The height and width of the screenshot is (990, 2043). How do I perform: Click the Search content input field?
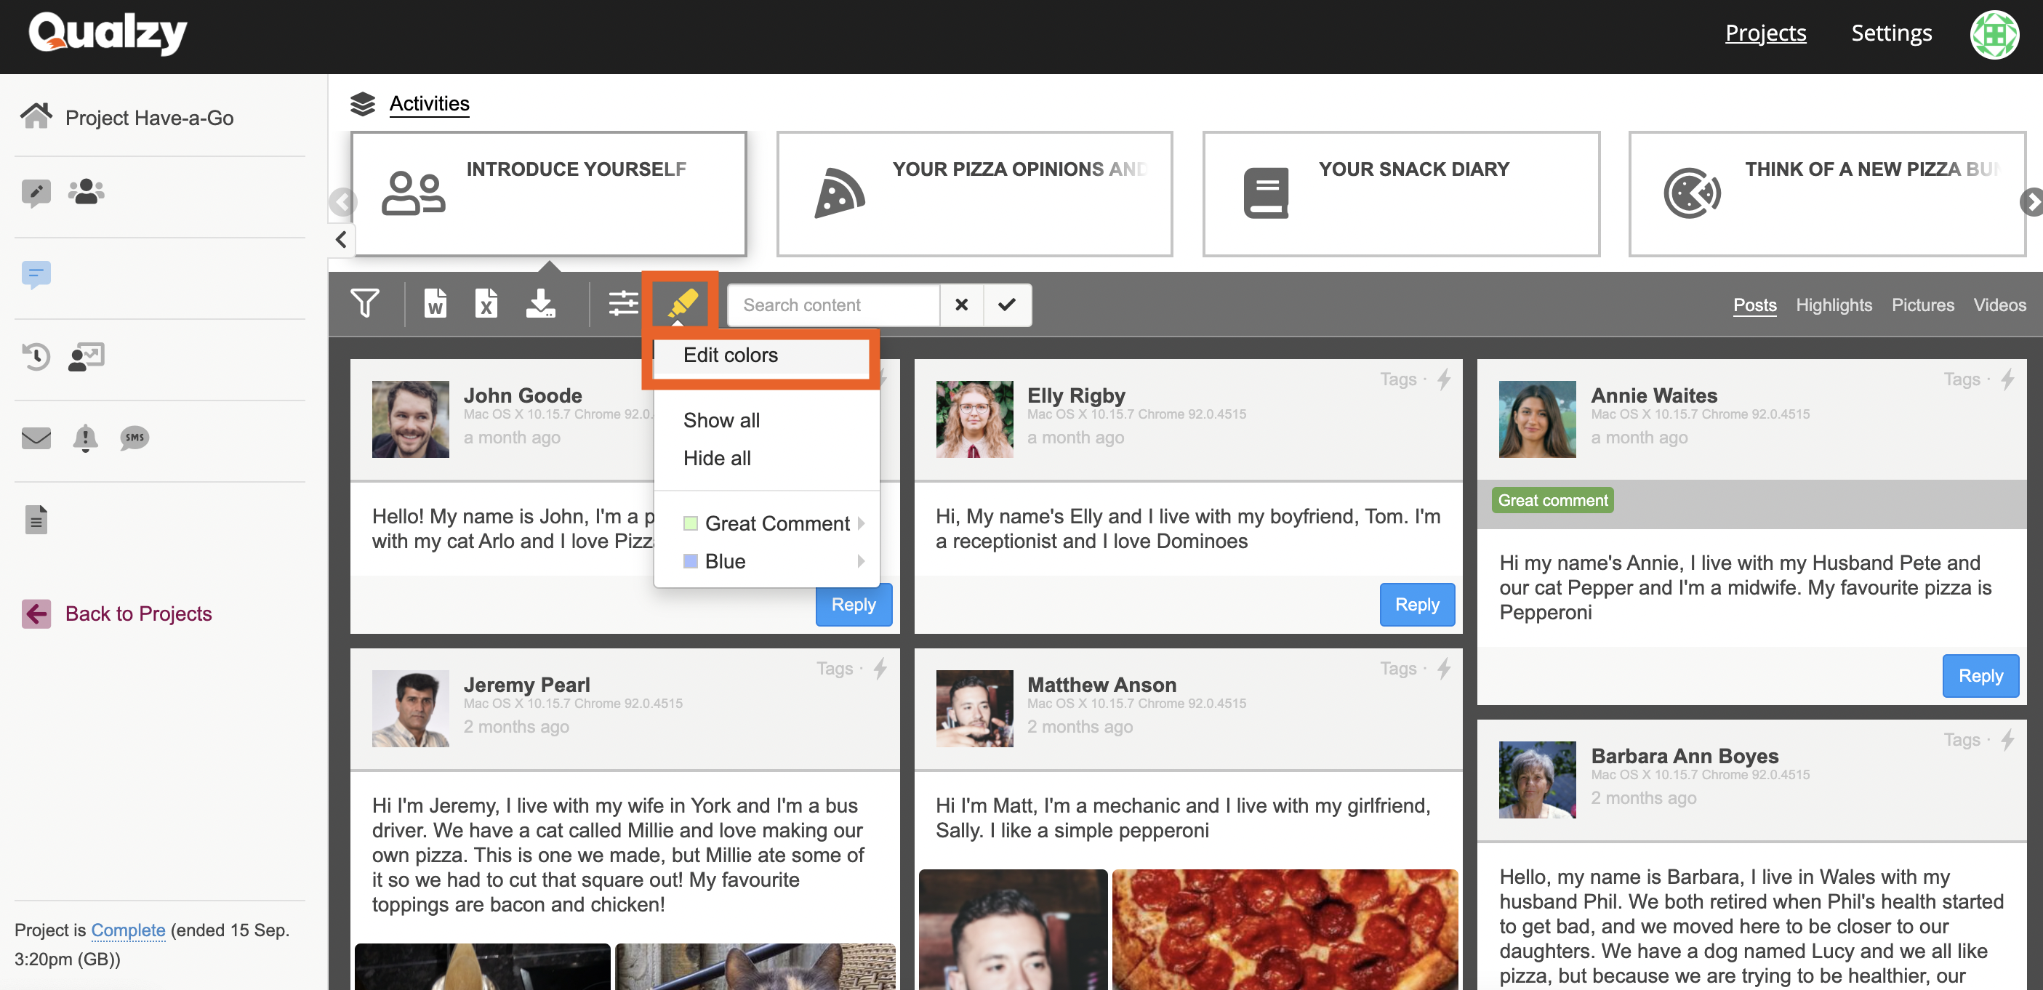[832, 305]
